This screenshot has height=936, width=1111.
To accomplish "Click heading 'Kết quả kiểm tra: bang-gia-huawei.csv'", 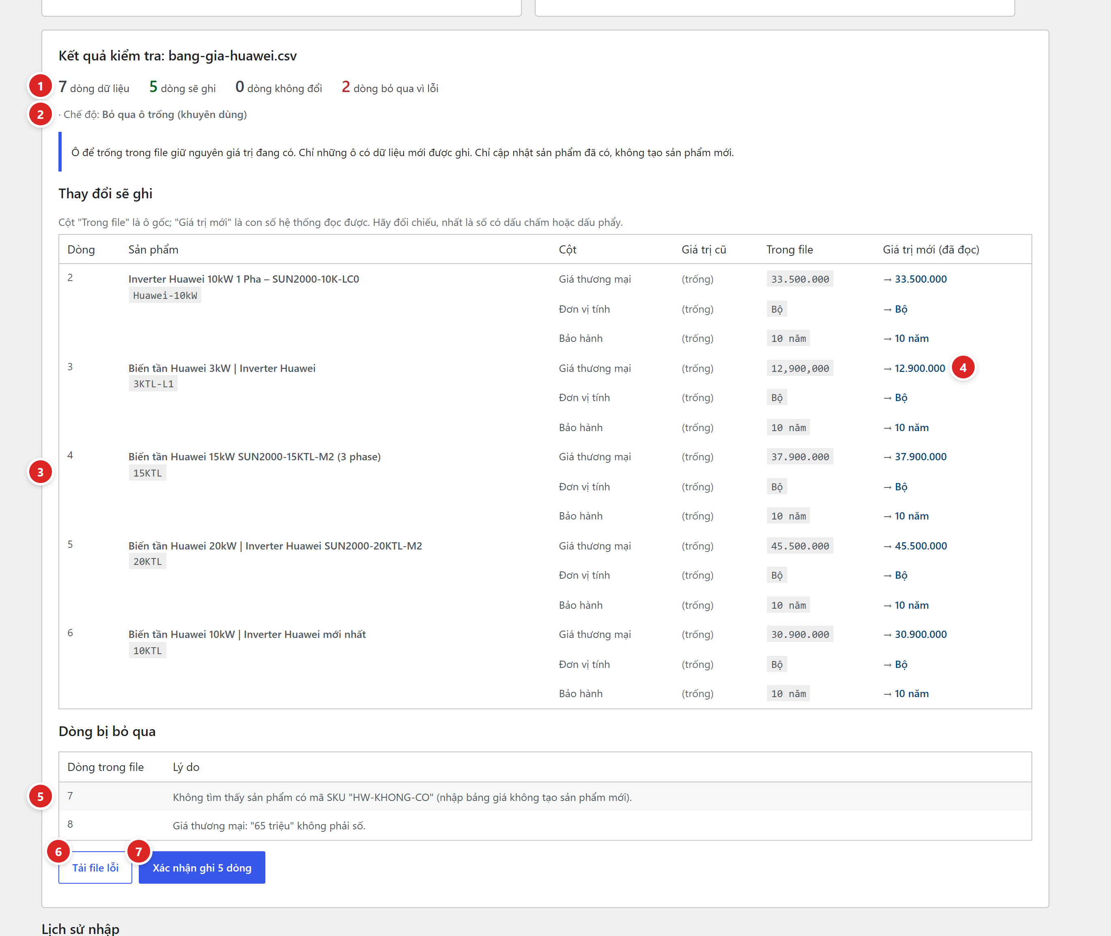I will (177, 56).
